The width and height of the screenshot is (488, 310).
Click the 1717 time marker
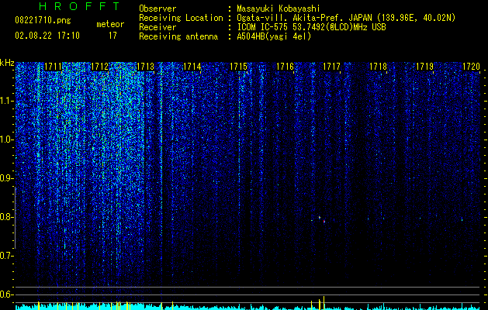pyautogui.click(x=331, y=67)
